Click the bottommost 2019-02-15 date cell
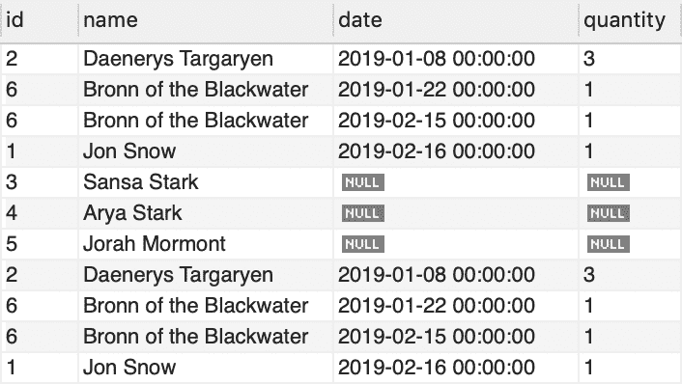 [456, 336]
